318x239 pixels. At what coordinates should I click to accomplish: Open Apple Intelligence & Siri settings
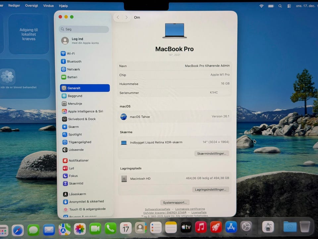[85, 112]
